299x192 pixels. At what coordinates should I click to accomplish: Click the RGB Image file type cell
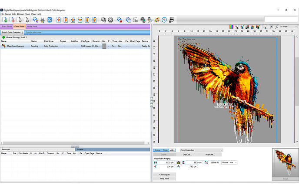pos(86,46)
